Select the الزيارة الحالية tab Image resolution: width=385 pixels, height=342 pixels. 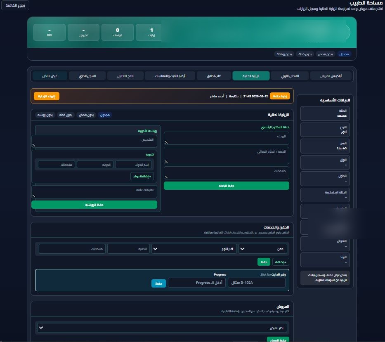[x=251, y=76]
